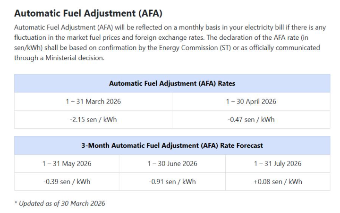The image size is (340, 213).
Task: Click the 1 – 30 June 2026 cell
Action: (172, 164)
